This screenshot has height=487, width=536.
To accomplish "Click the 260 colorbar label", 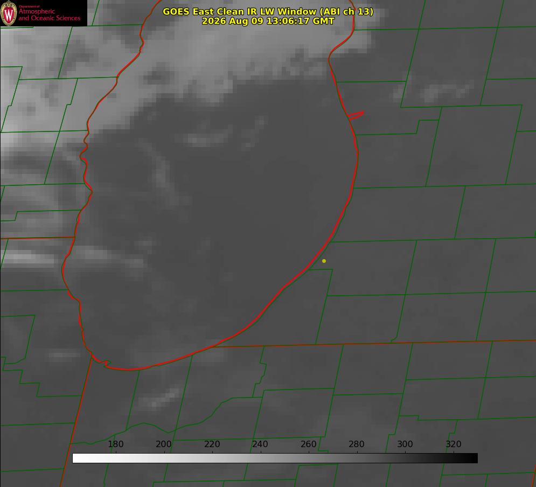I will pyautogui.click(x=308, y=444).
